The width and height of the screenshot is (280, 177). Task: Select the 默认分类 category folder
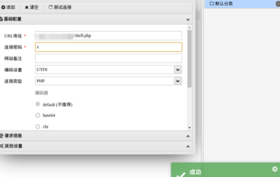point(242,3)
